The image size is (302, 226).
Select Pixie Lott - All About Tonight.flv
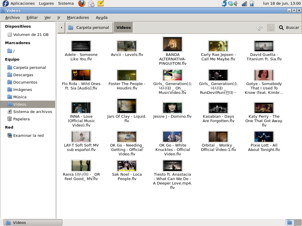(264, 137)
